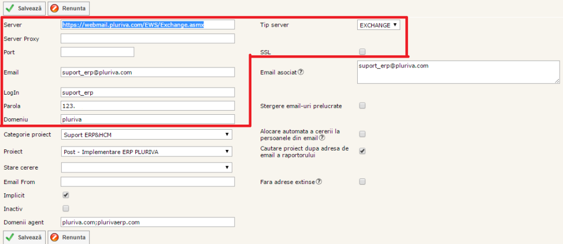Focus the Port input field
The image size is (563, 244).
click(x=97, y=52)
